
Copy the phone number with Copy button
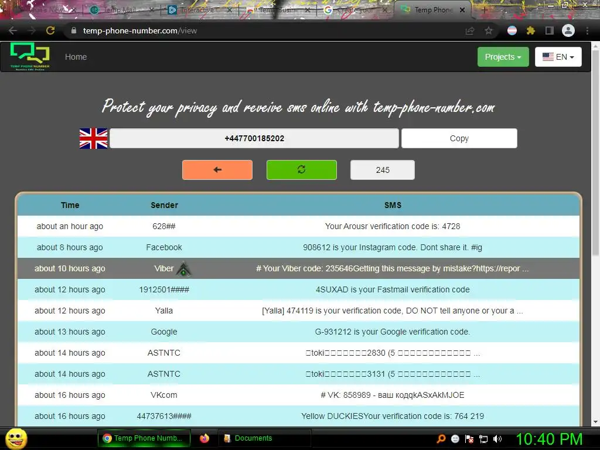coord(459,138)
